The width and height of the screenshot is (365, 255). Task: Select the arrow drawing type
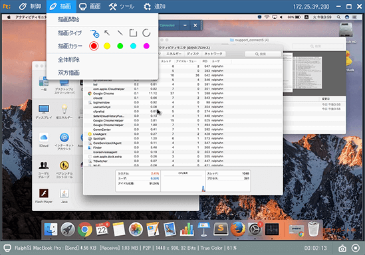[107, 33]
